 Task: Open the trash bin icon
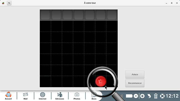point(156,96)
